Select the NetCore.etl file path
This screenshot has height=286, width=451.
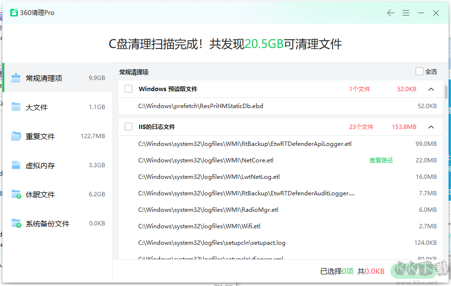coord(206,160)
